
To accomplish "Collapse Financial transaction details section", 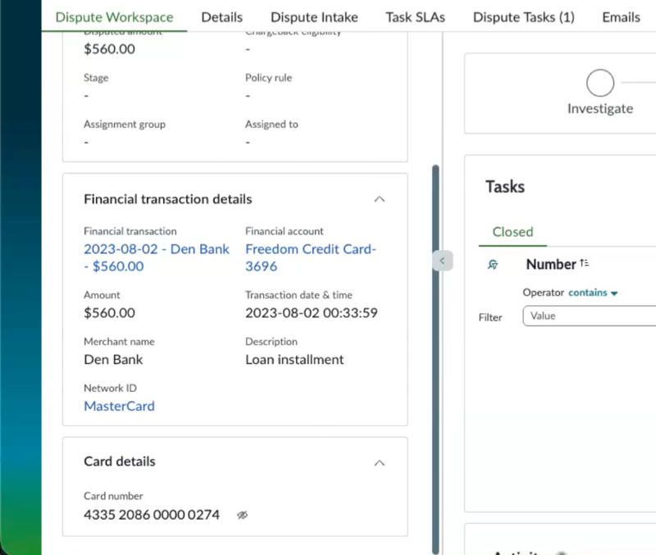I will (380, 199).
